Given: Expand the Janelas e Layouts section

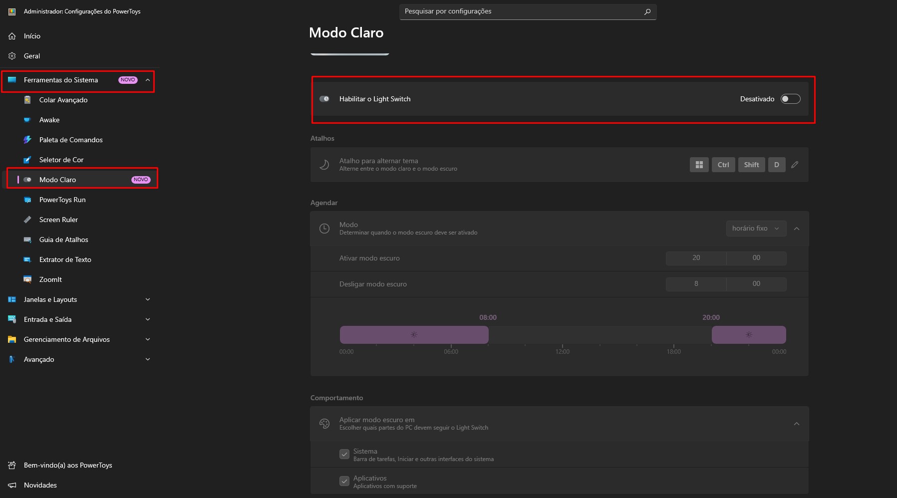Looking at the screenshot, I should coord(147,299).
